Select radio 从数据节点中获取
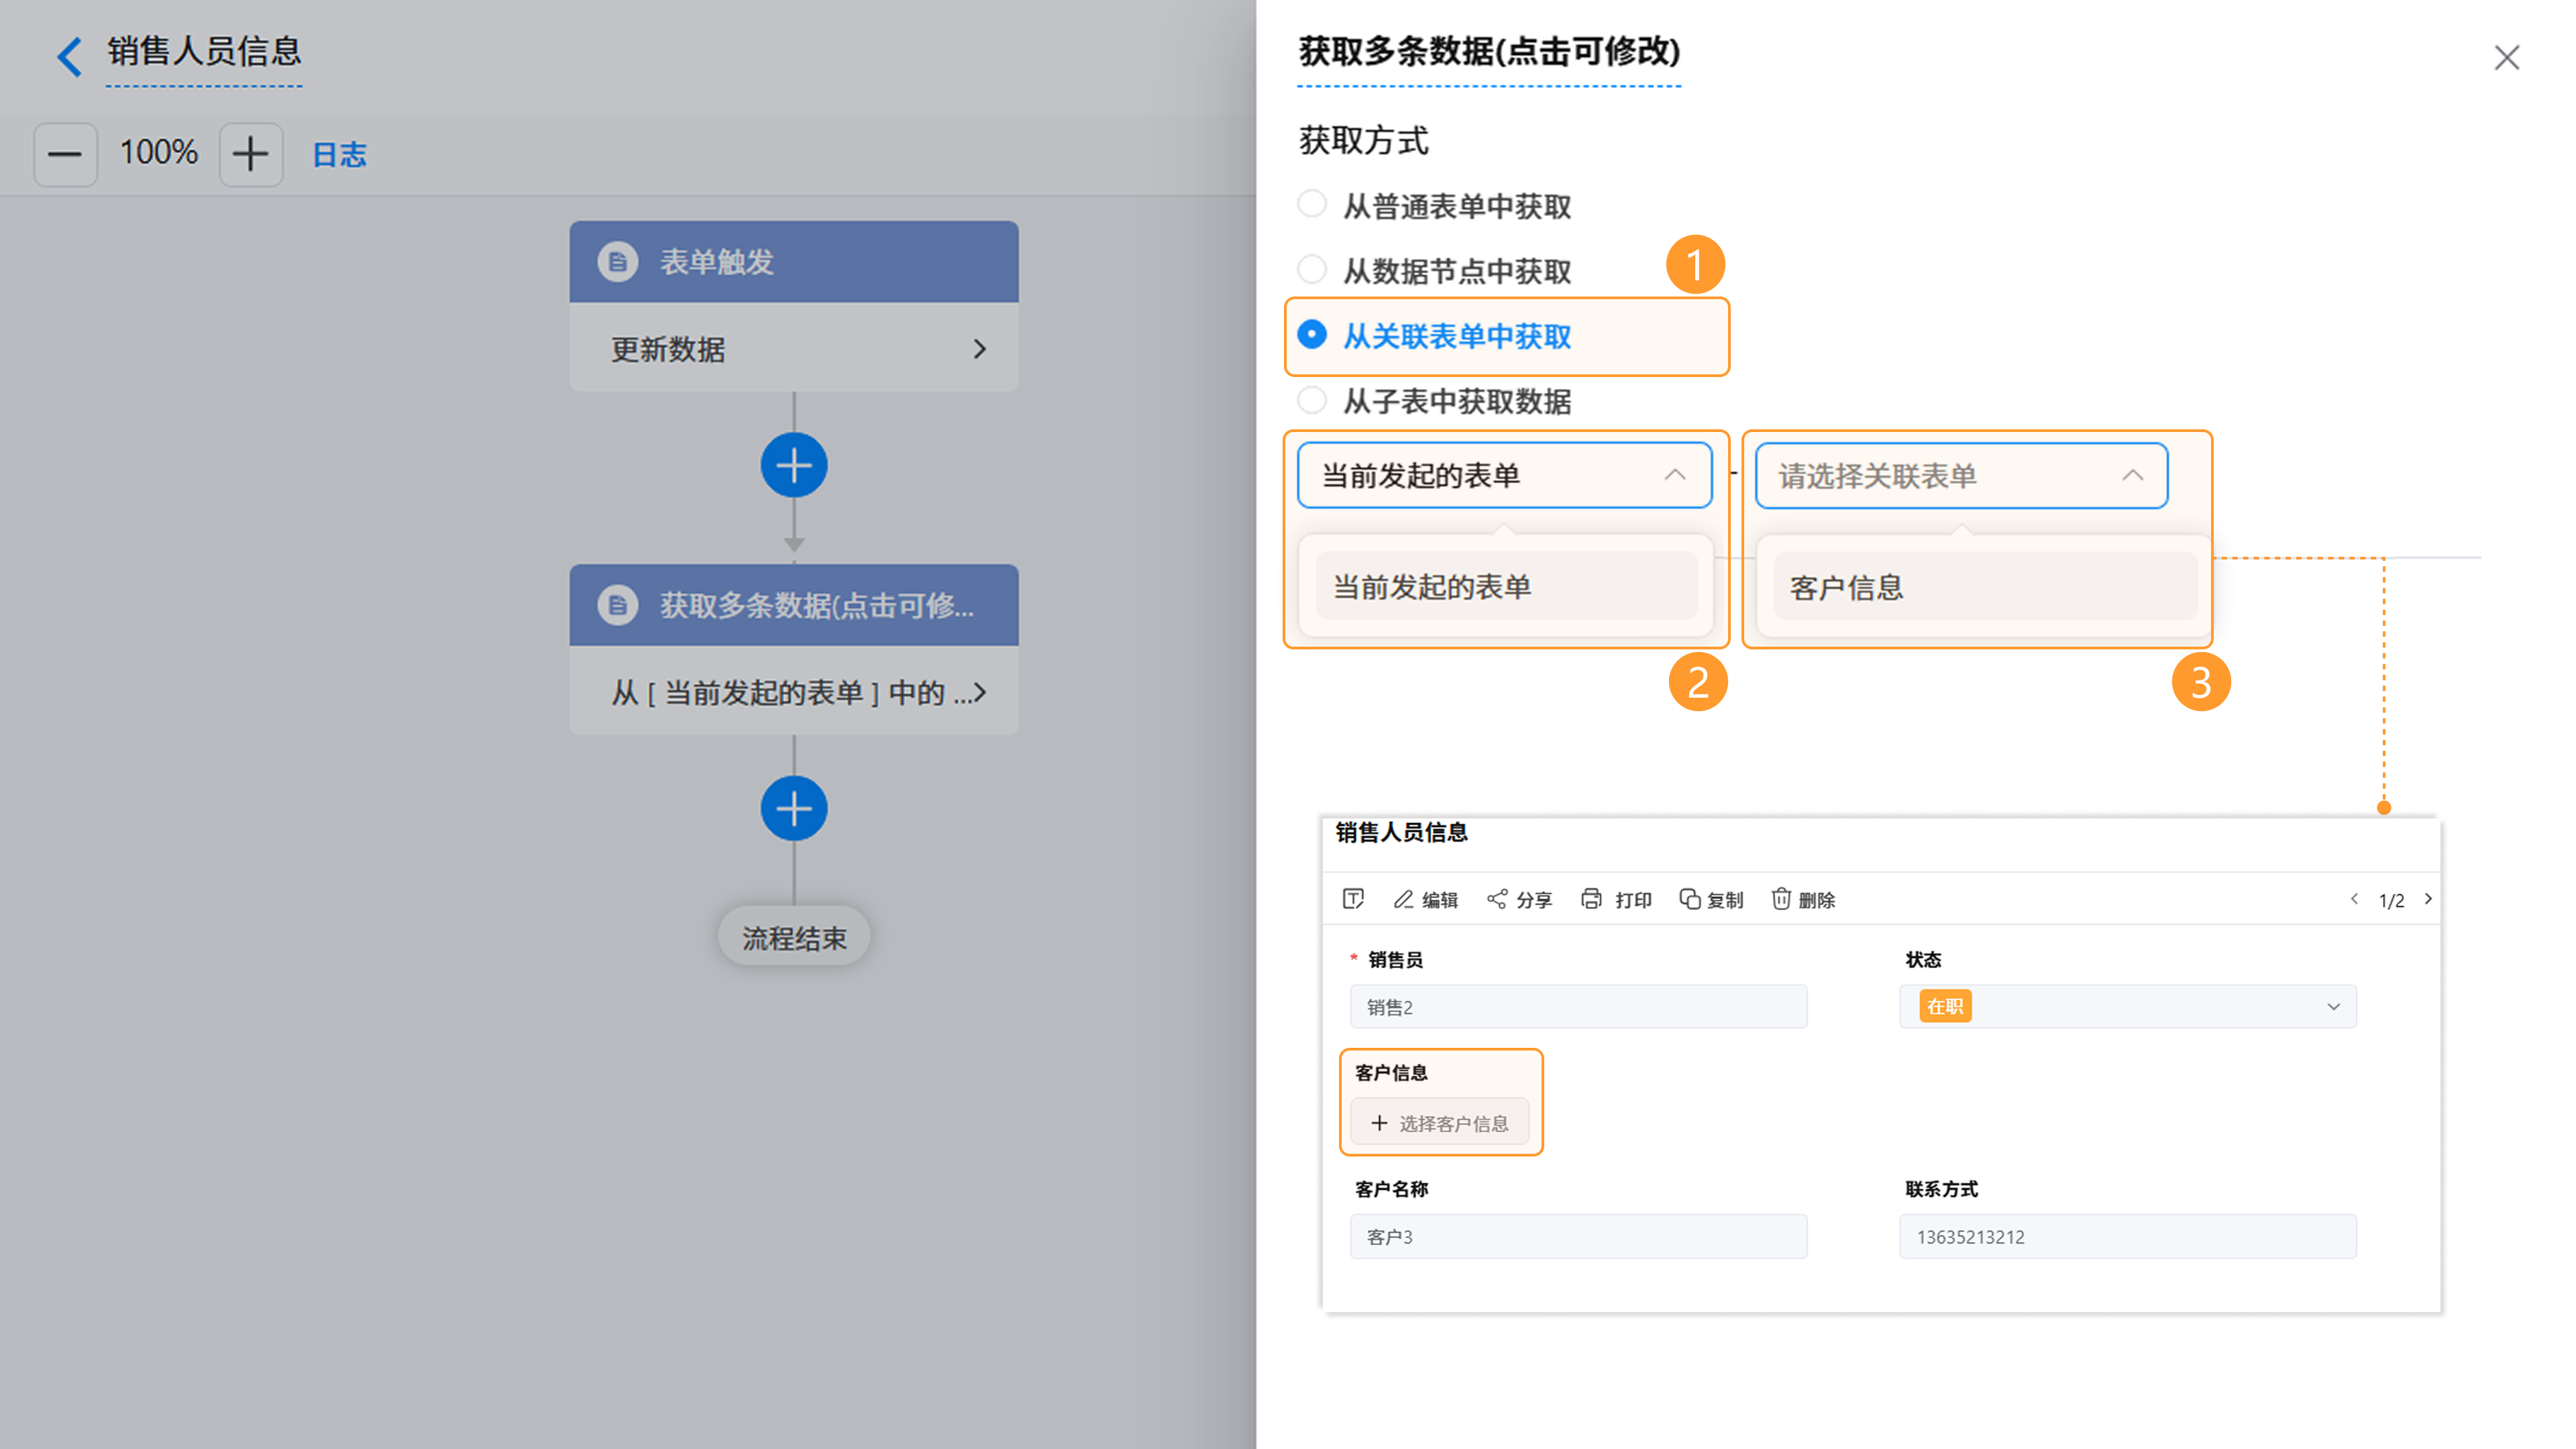The width and height of the screenshot is (2576, 1449). point(1312,270)
